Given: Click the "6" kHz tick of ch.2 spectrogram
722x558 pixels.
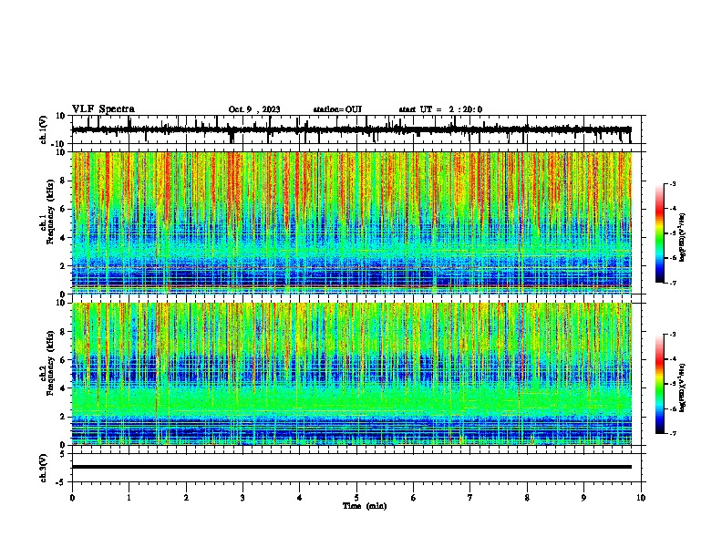Looking at the screenshot, I should point(63,360).
